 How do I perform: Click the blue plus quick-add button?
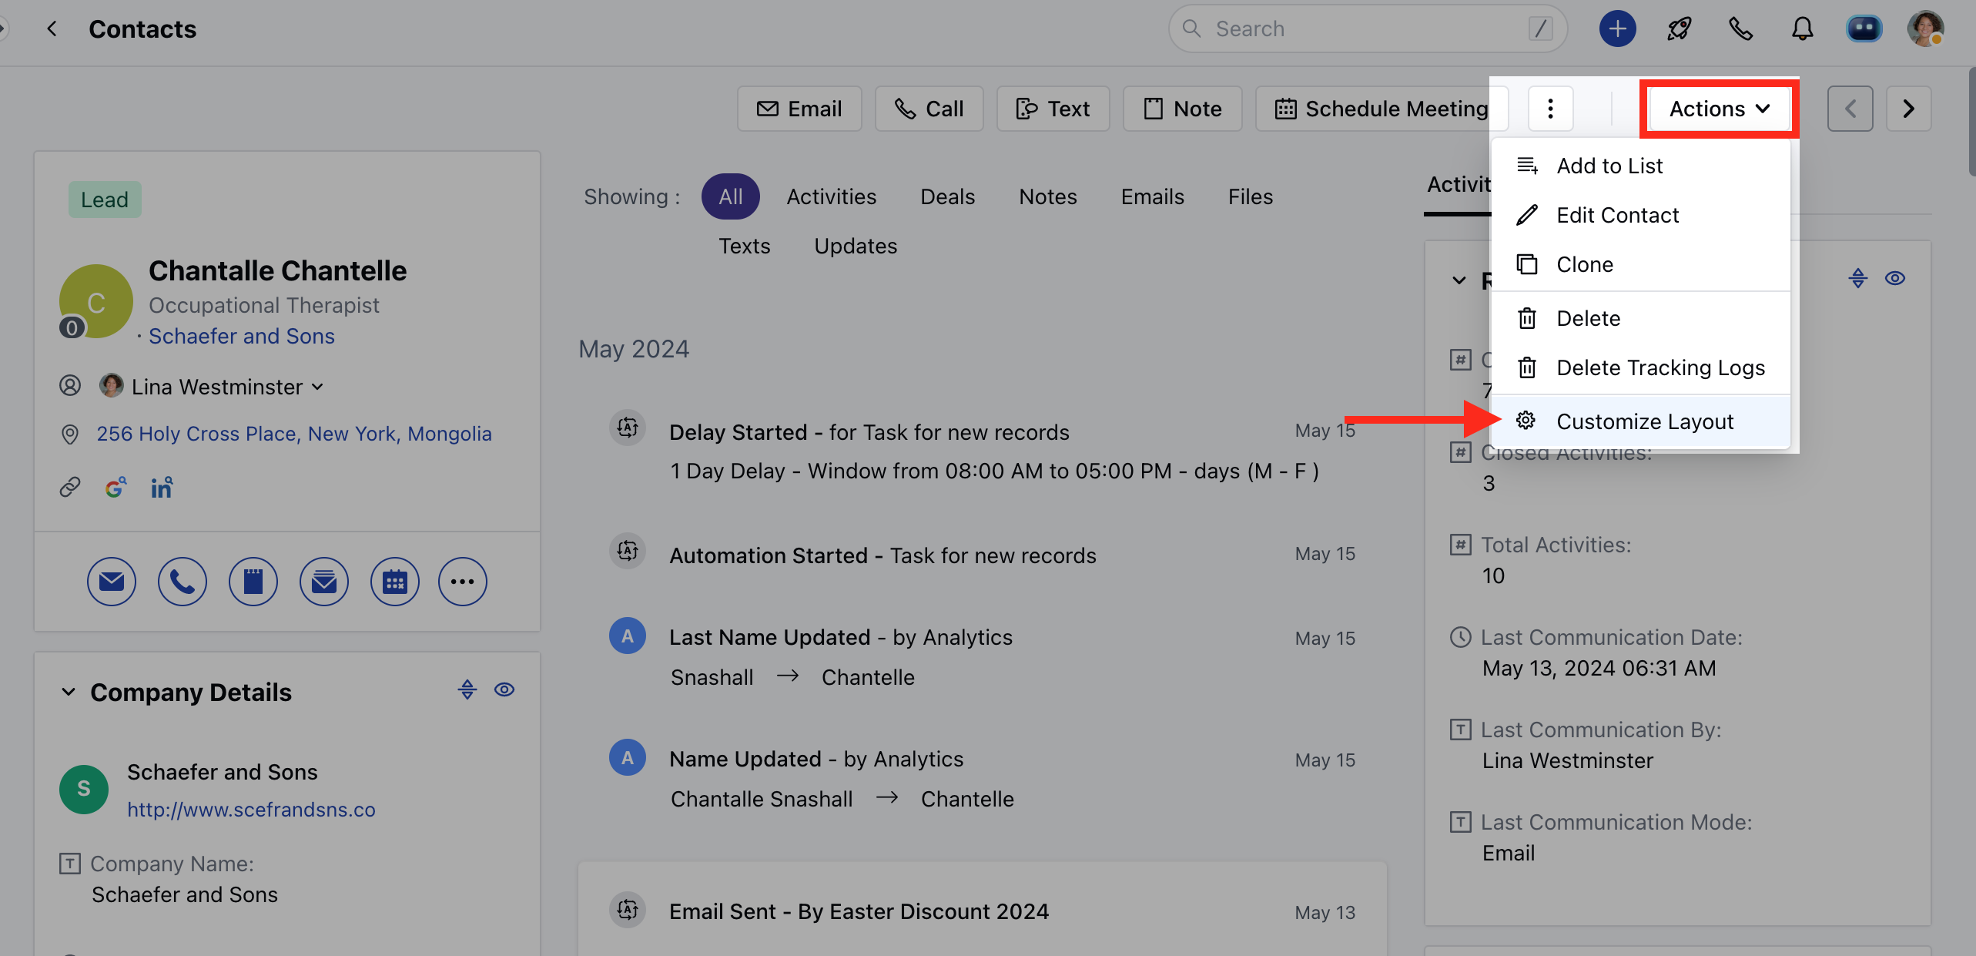tap(1617, 29)
